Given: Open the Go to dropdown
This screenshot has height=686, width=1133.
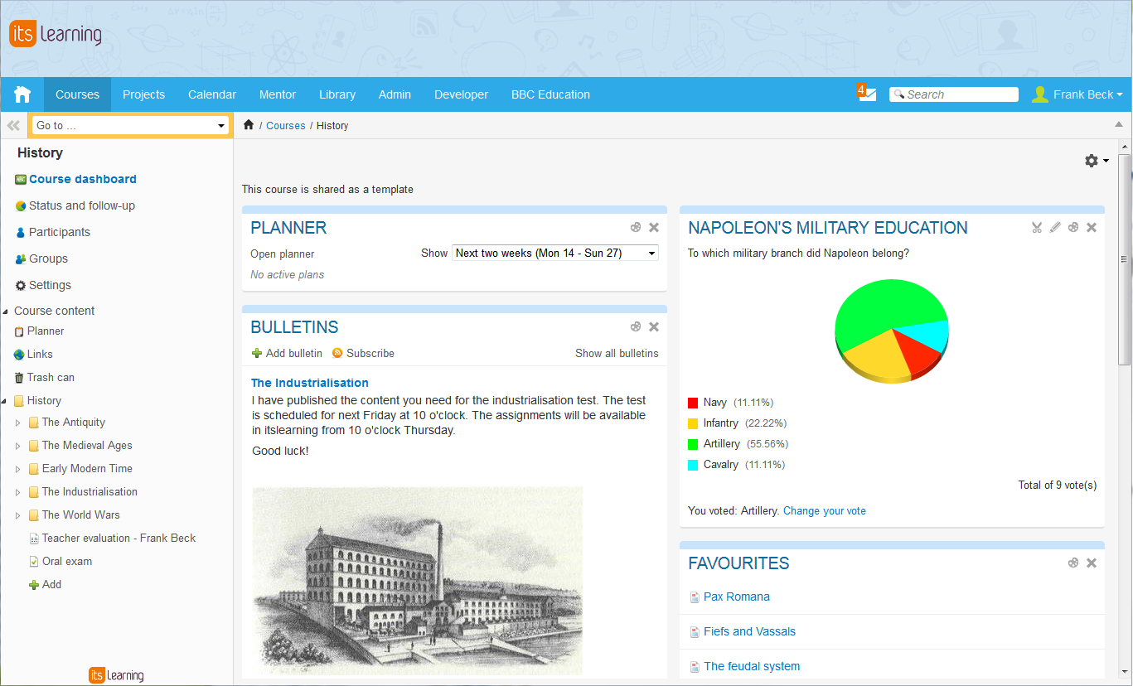Looking at the screenshot, I should [130, 126].
